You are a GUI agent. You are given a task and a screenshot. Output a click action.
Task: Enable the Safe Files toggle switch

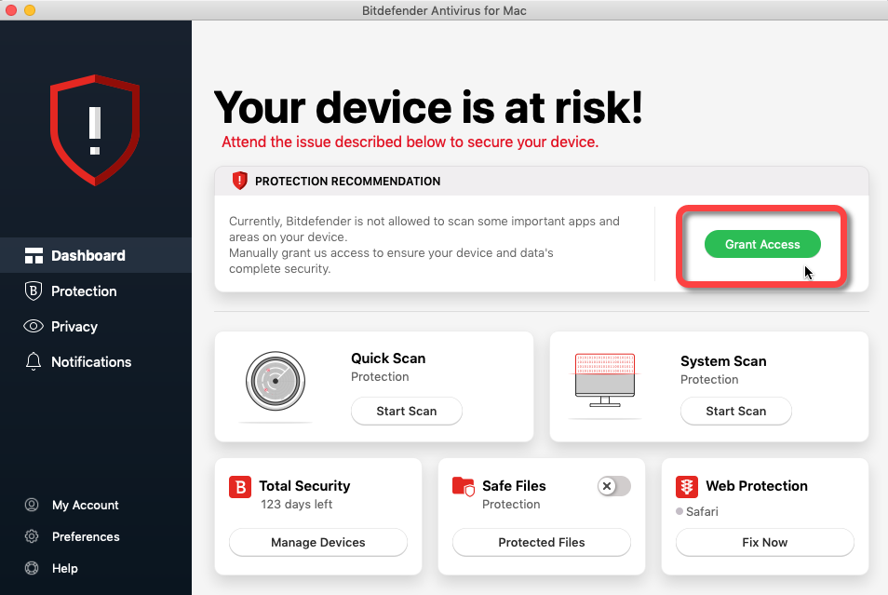[x=614, y=486]
